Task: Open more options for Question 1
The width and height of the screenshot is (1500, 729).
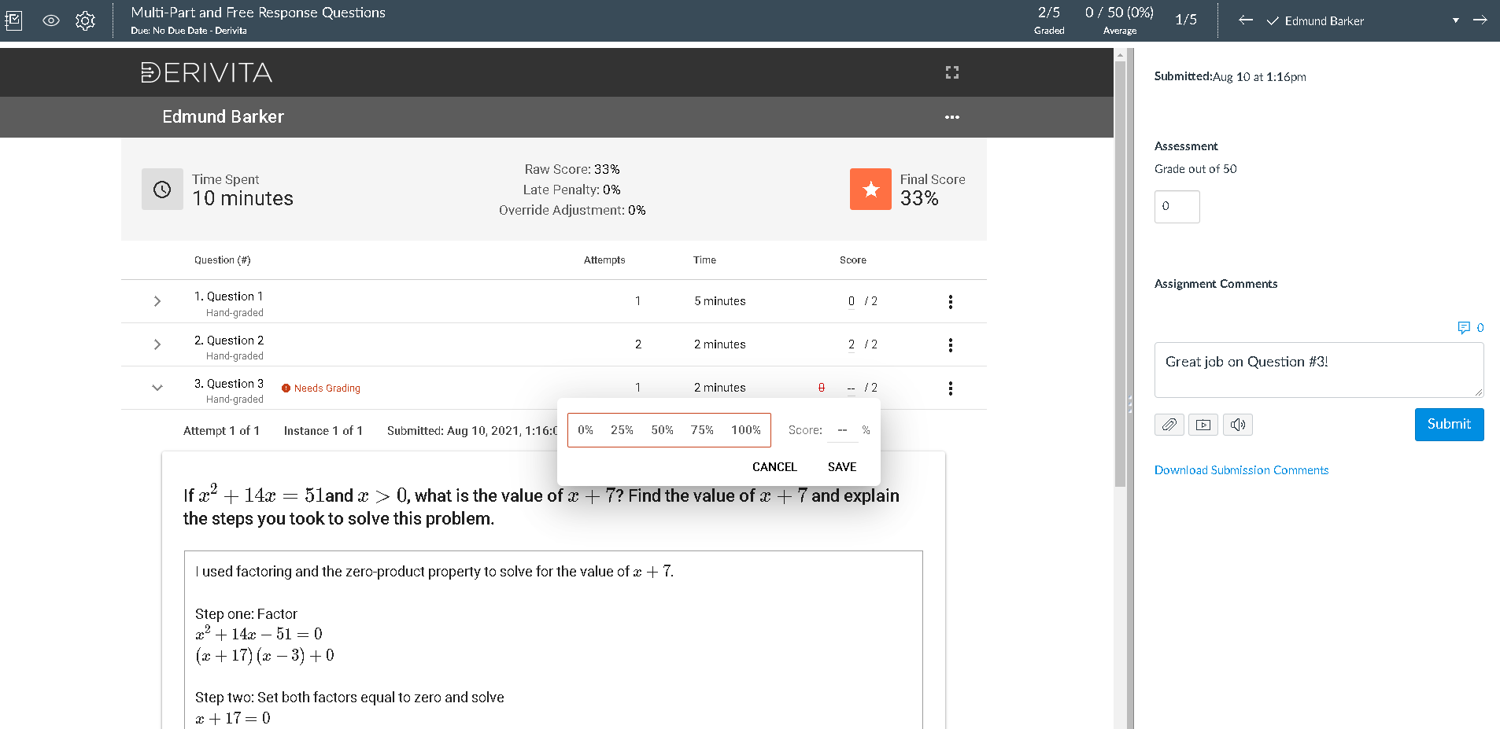Action: [951, 302]
